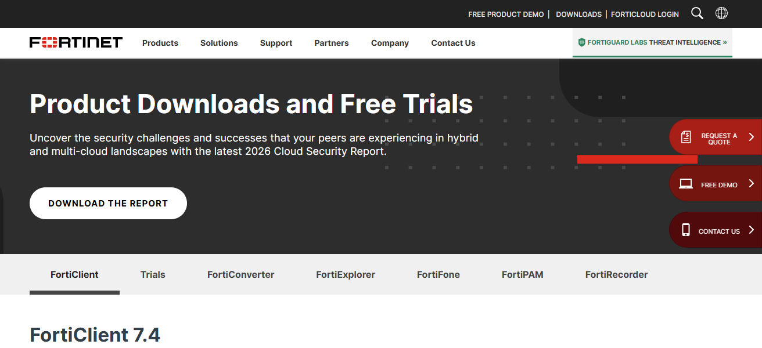Open the Solutions menu
Screen dimensions: 762x348
click(x=219, y=43)
